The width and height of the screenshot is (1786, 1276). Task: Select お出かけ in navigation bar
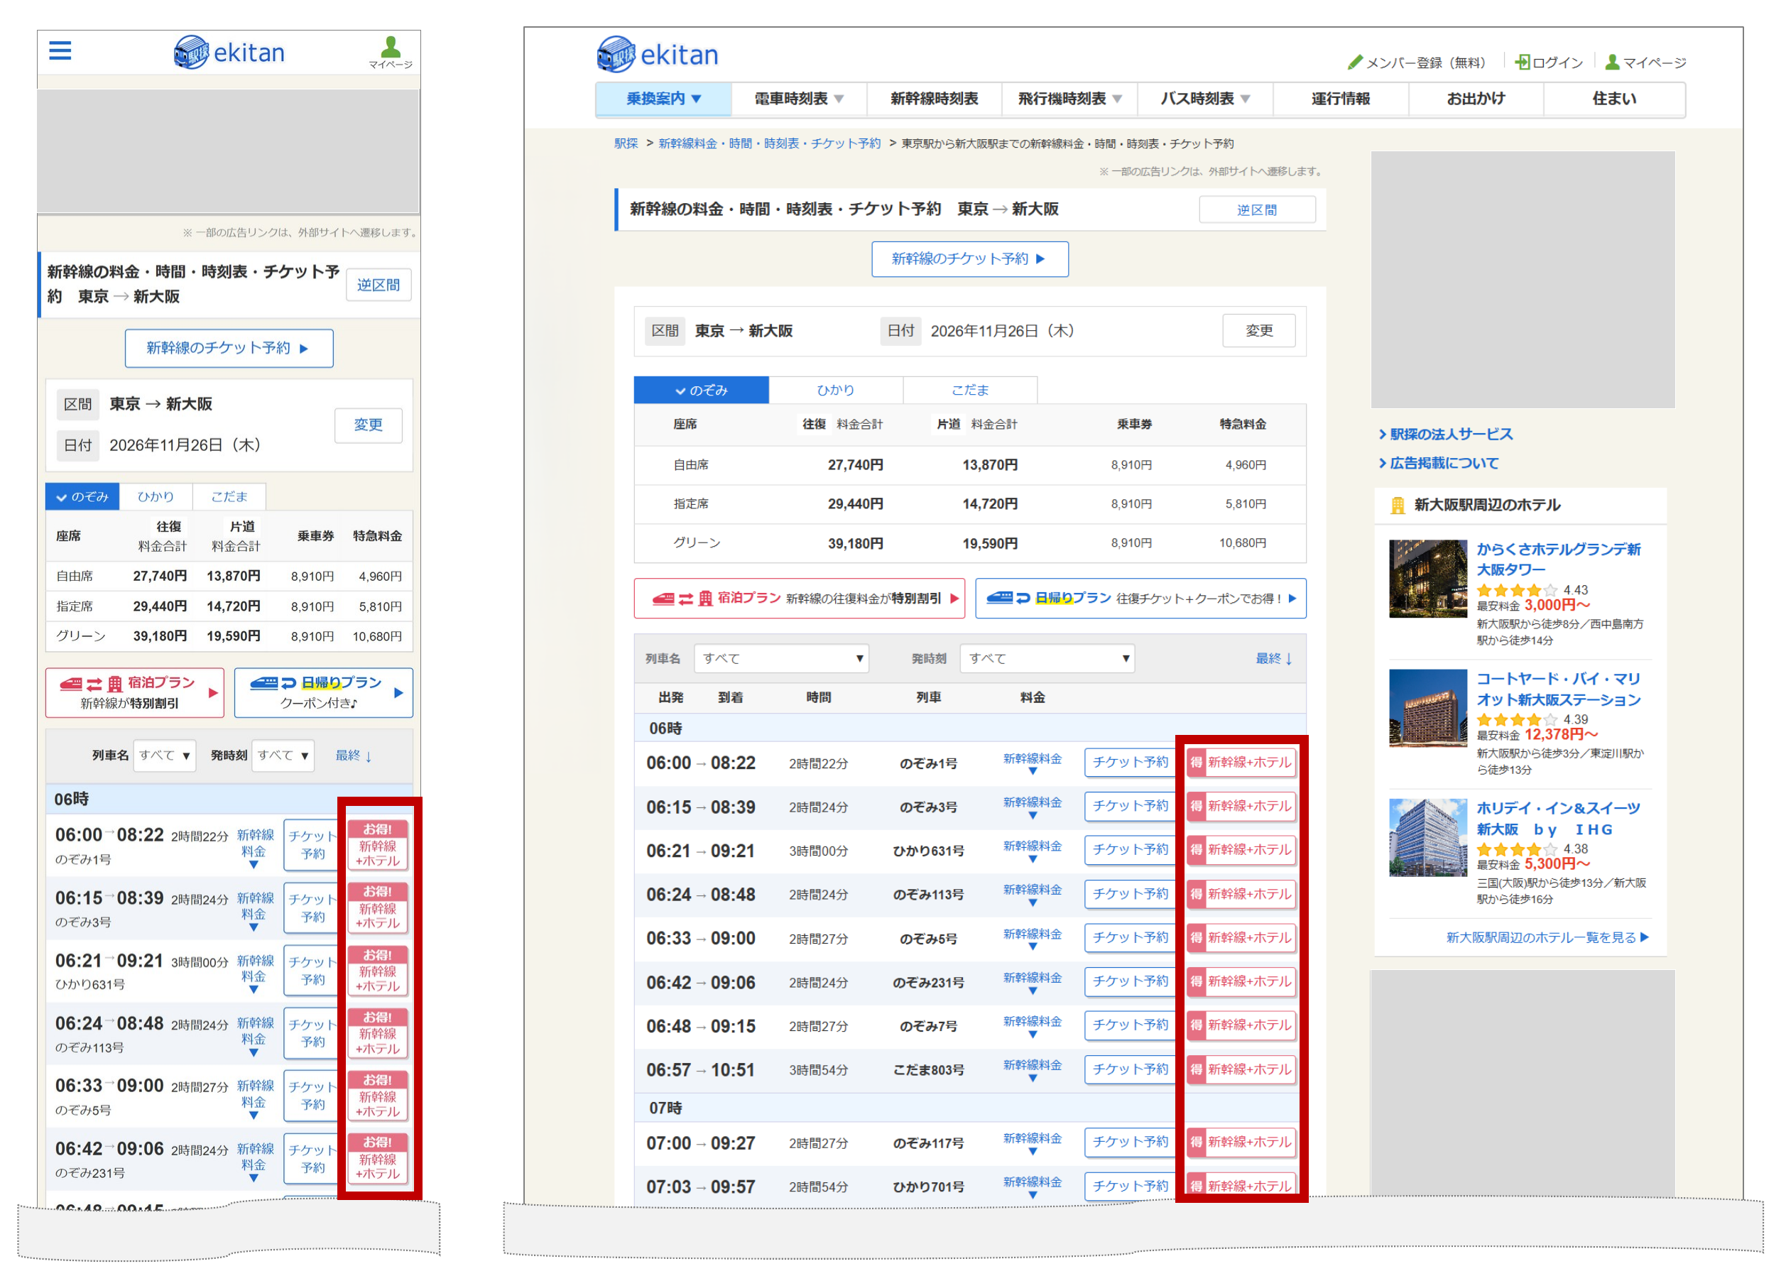click(x=1476, y=99)
